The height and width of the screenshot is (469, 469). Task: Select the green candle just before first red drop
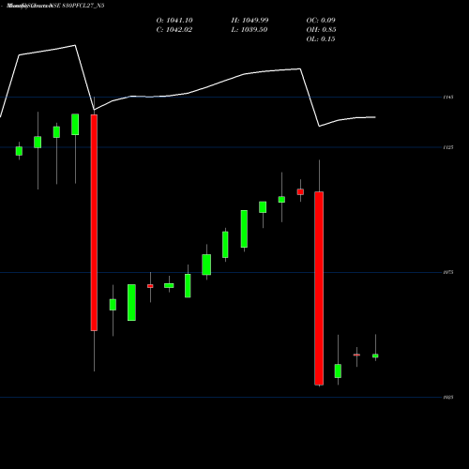(75, 125)
